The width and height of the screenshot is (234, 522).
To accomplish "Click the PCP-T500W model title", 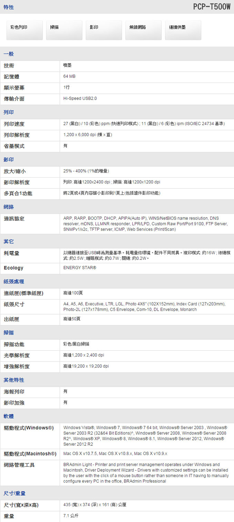I will coord(211,7).
